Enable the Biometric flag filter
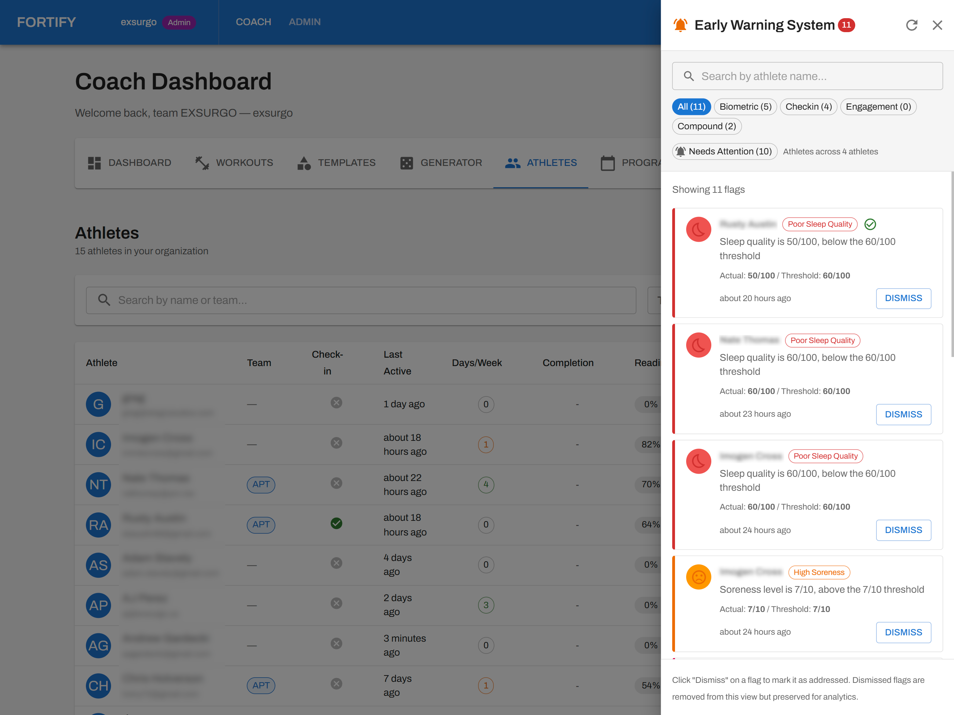 coord(745,107)
